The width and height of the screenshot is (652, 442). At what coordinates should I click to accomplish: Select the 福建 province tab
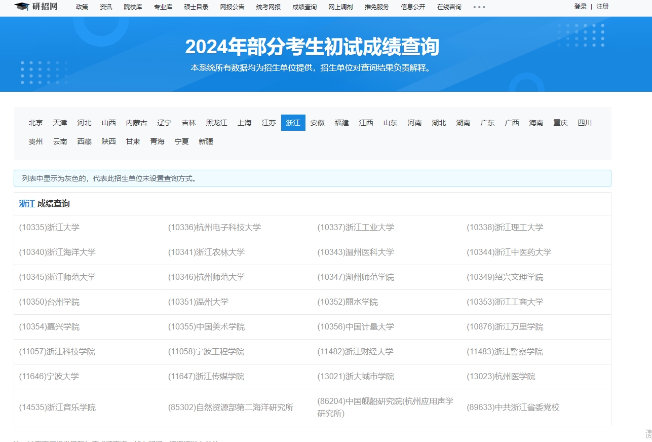pos(342,123)
